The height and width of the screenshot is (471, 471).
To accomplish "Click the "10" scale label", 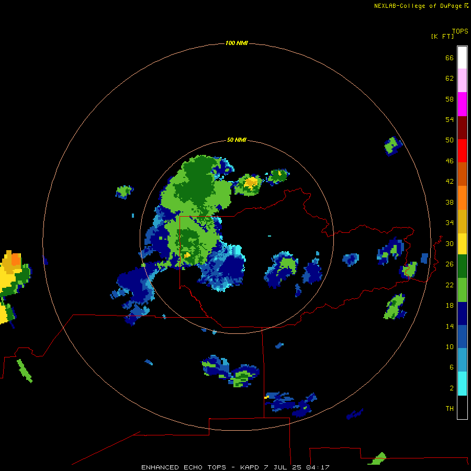I will point(450,346).
